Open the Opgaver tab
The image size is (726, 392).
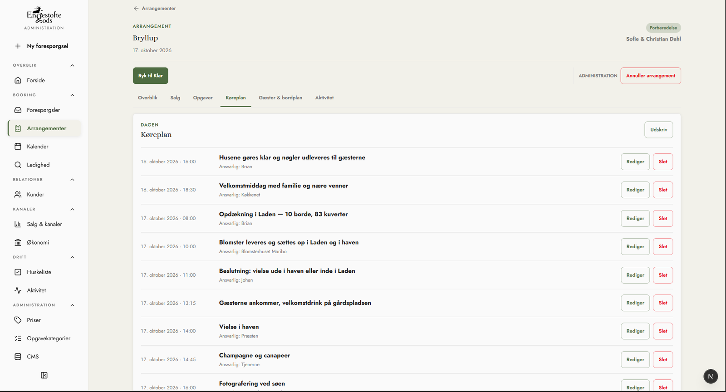[x=203, y=98]
